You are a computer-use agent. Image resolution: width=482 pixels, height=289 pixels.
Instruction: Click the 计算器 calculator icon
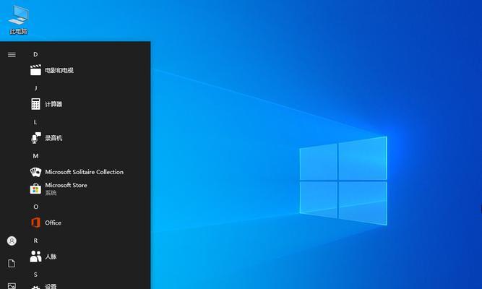coord(35,104)
